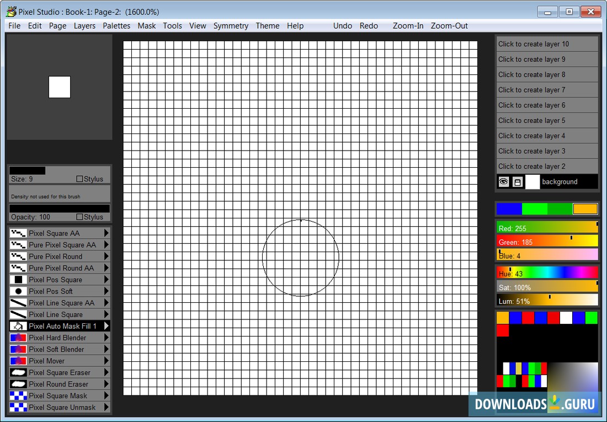Select the Pixel Pos Square brush icon
Screen dimensions: 607x422
coord(18,280)
